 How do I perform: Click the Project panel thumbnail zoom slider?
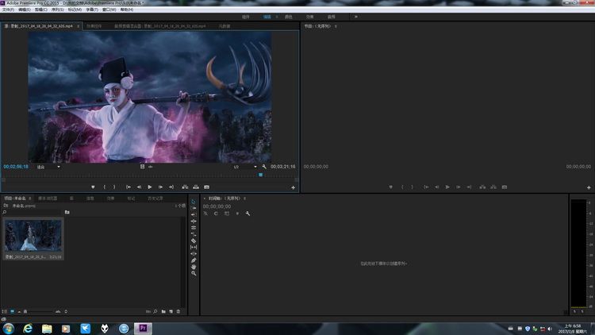tap(25, 311)
